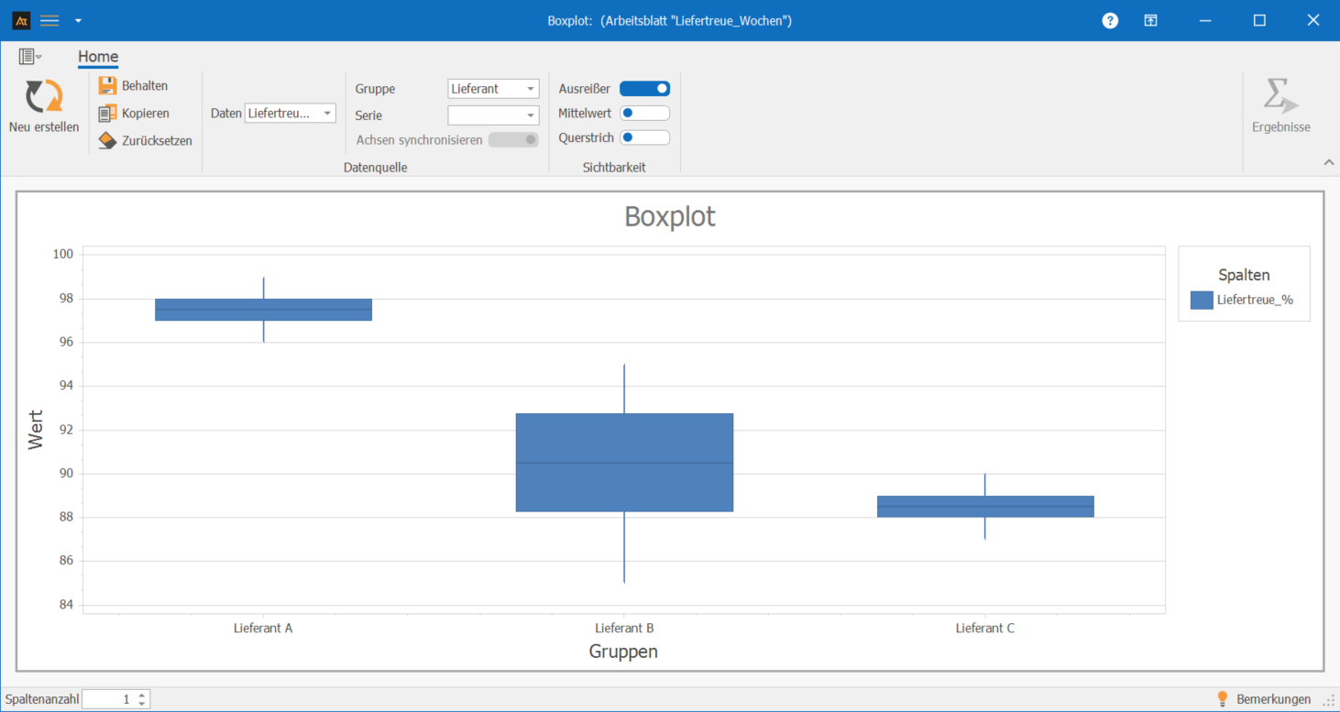The height and width of the screenshot is (712, 1340).
Task: Click the Neu erstellen refresh icon
Action: [43, 96]
